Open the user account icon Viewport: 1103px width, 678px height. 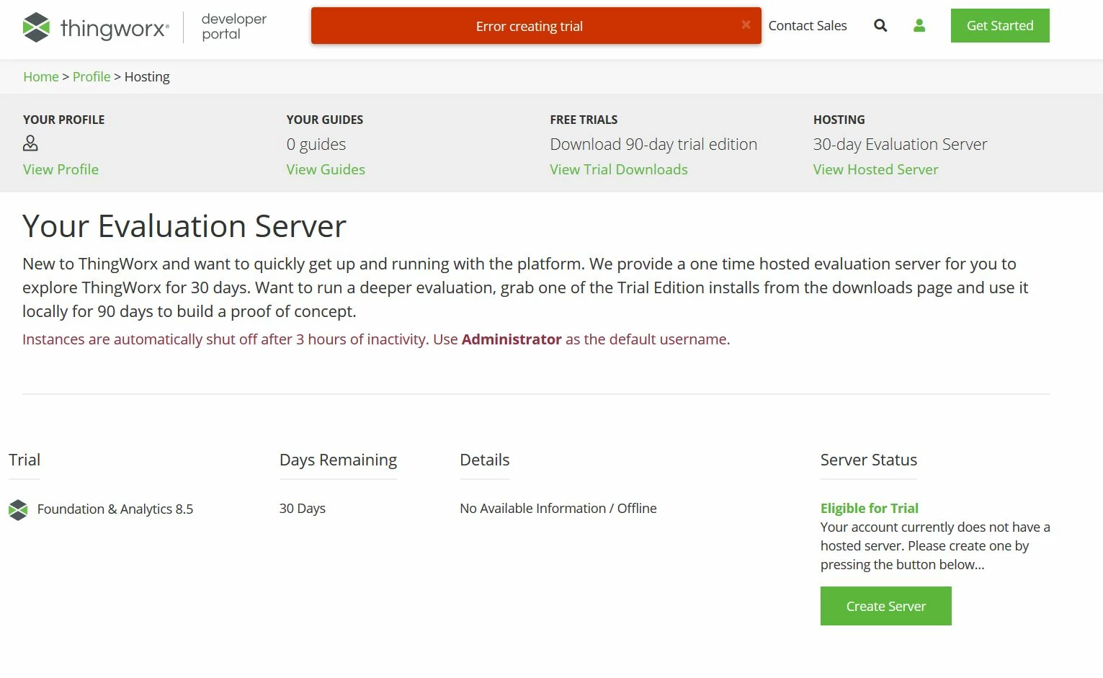(919, 26)
